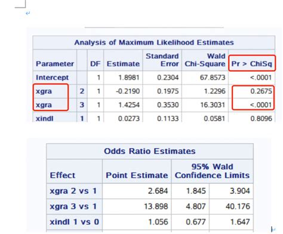Select point estimate 1.056
Viewport: 283px width, 234px height.
(x=158, y=222)
